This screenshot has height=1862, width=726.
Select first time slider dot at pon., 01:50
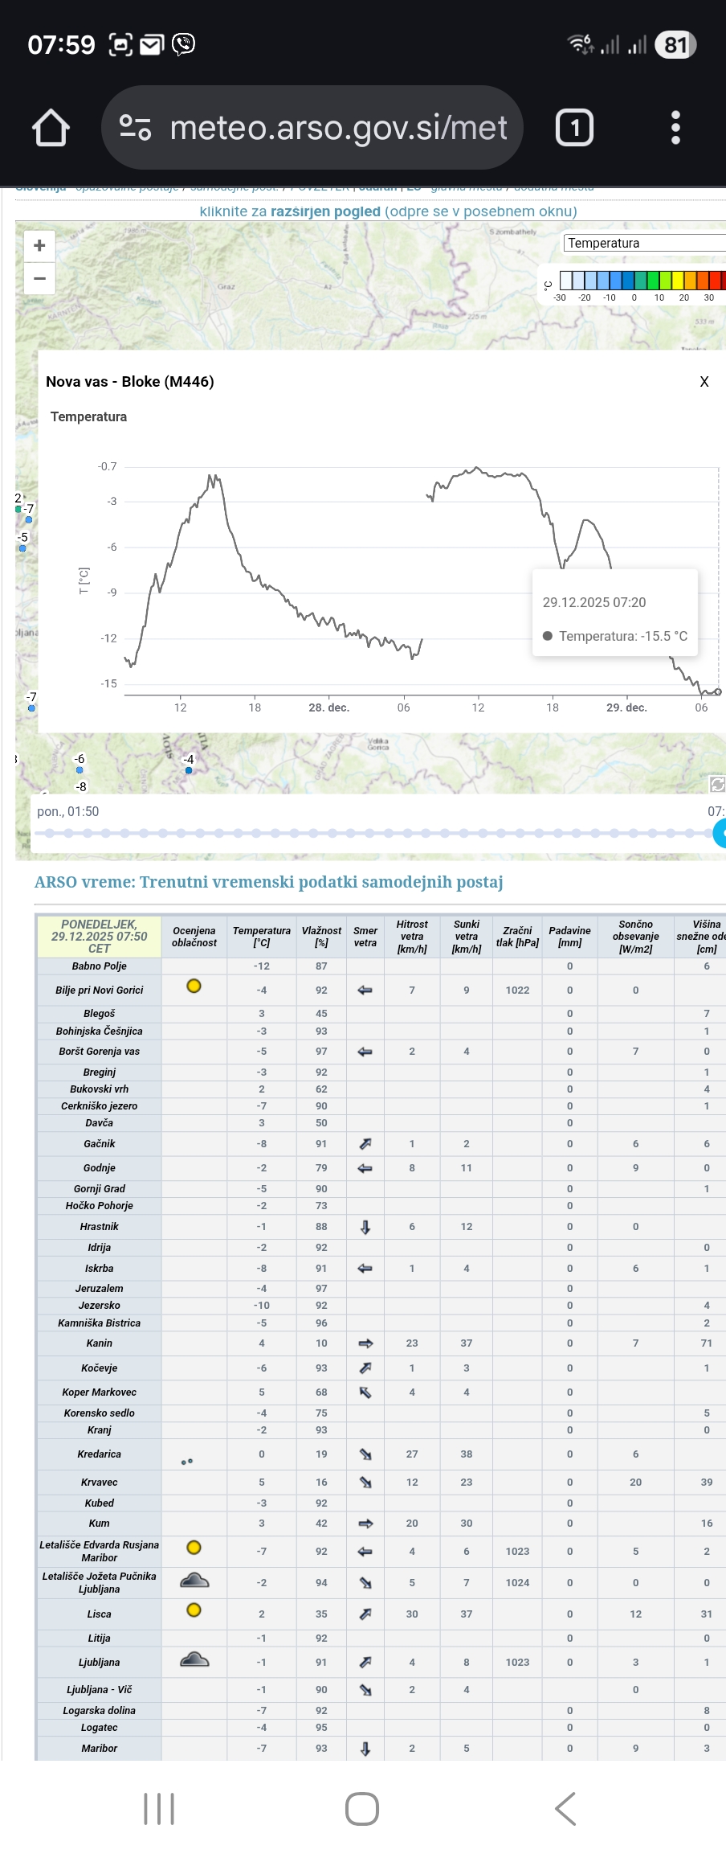50,834
